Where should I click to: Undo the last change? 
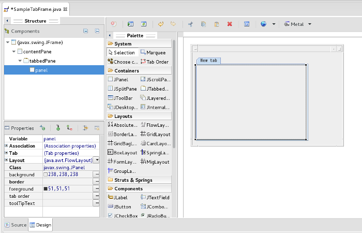pyautogui.click(x=161, y=24)
